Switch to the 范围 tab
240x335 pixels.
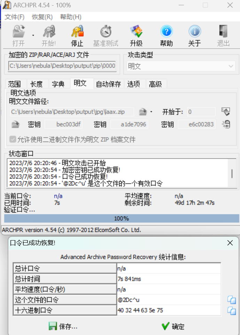tap(15, 84)
